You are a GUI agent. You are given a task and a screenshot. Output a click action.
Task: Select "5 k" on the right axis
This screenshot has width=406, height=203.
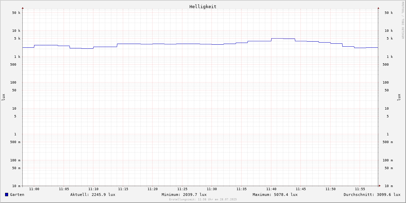point(390,39)
